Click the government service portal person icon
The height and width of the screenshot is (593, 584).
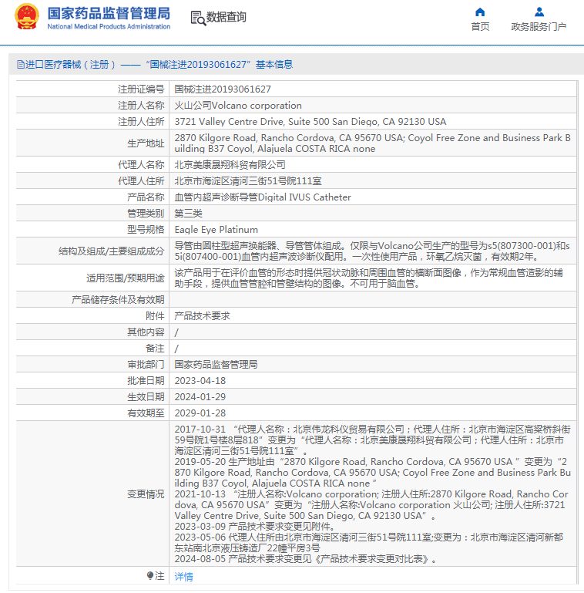tap(539, 12)
